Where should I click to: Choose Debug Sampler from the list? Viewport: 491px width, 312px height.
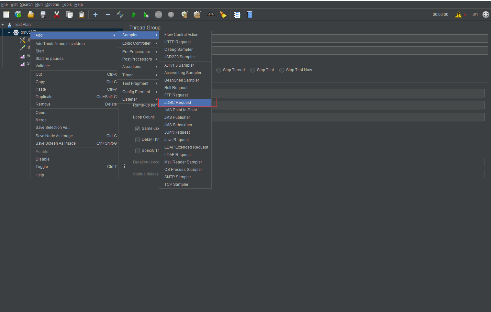[x=185, y=50]
